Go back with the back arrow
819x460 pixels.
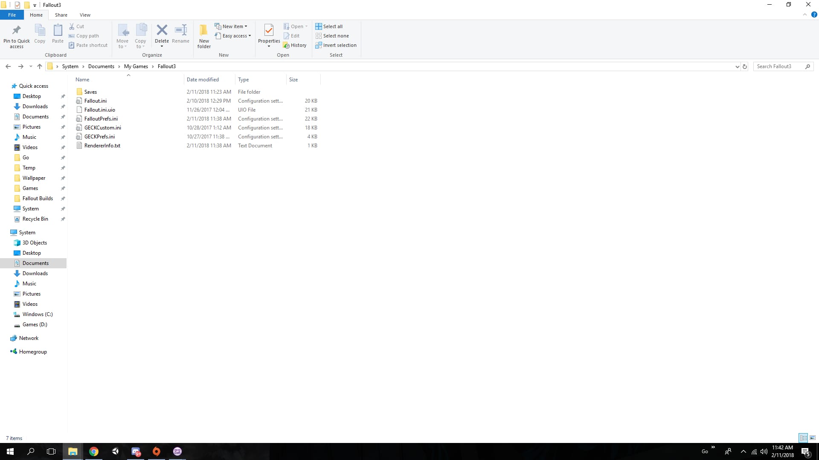click(8, 66)
